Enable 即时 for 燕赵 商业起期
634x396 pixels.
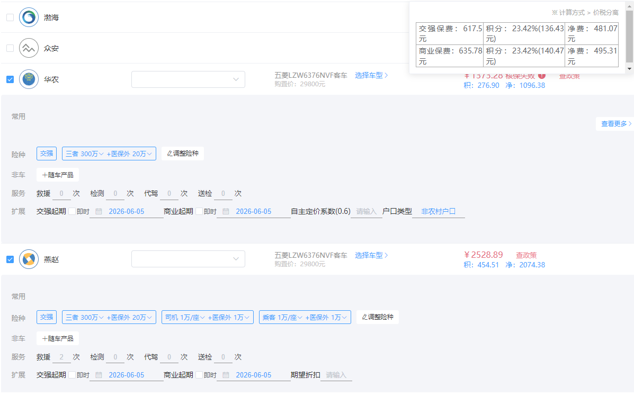[x=199, y=375]
